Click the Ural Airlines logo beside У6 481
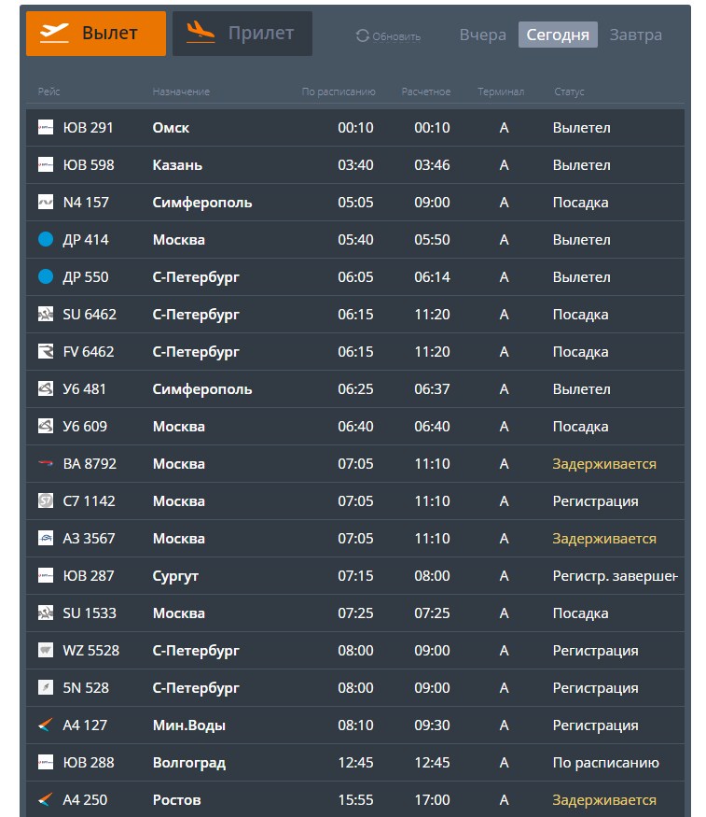 pyautogui.click(x=46, y=388)
